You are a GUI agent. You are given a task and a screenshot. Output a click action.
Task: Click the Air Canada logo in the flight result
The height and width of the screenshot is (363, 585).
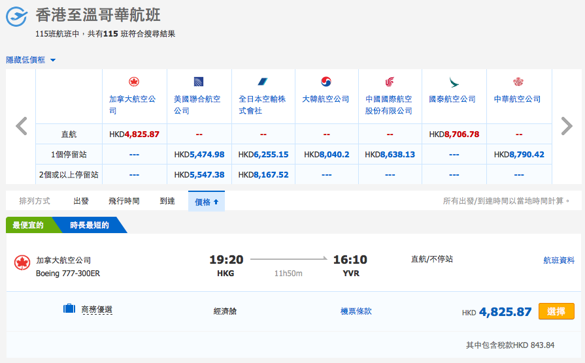[22, 262]
